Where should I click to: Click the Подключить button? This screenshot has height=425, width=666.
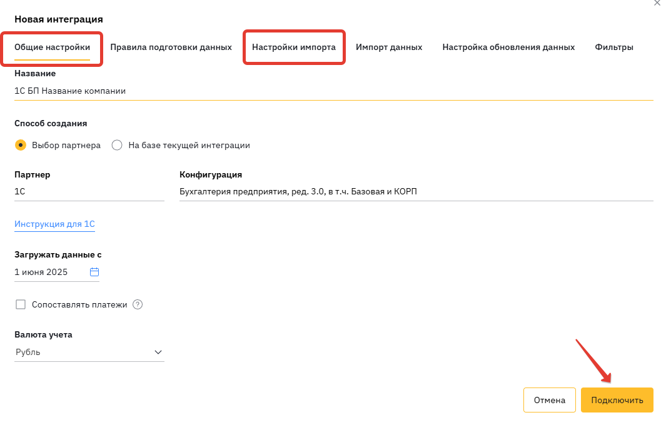[617, 400]
